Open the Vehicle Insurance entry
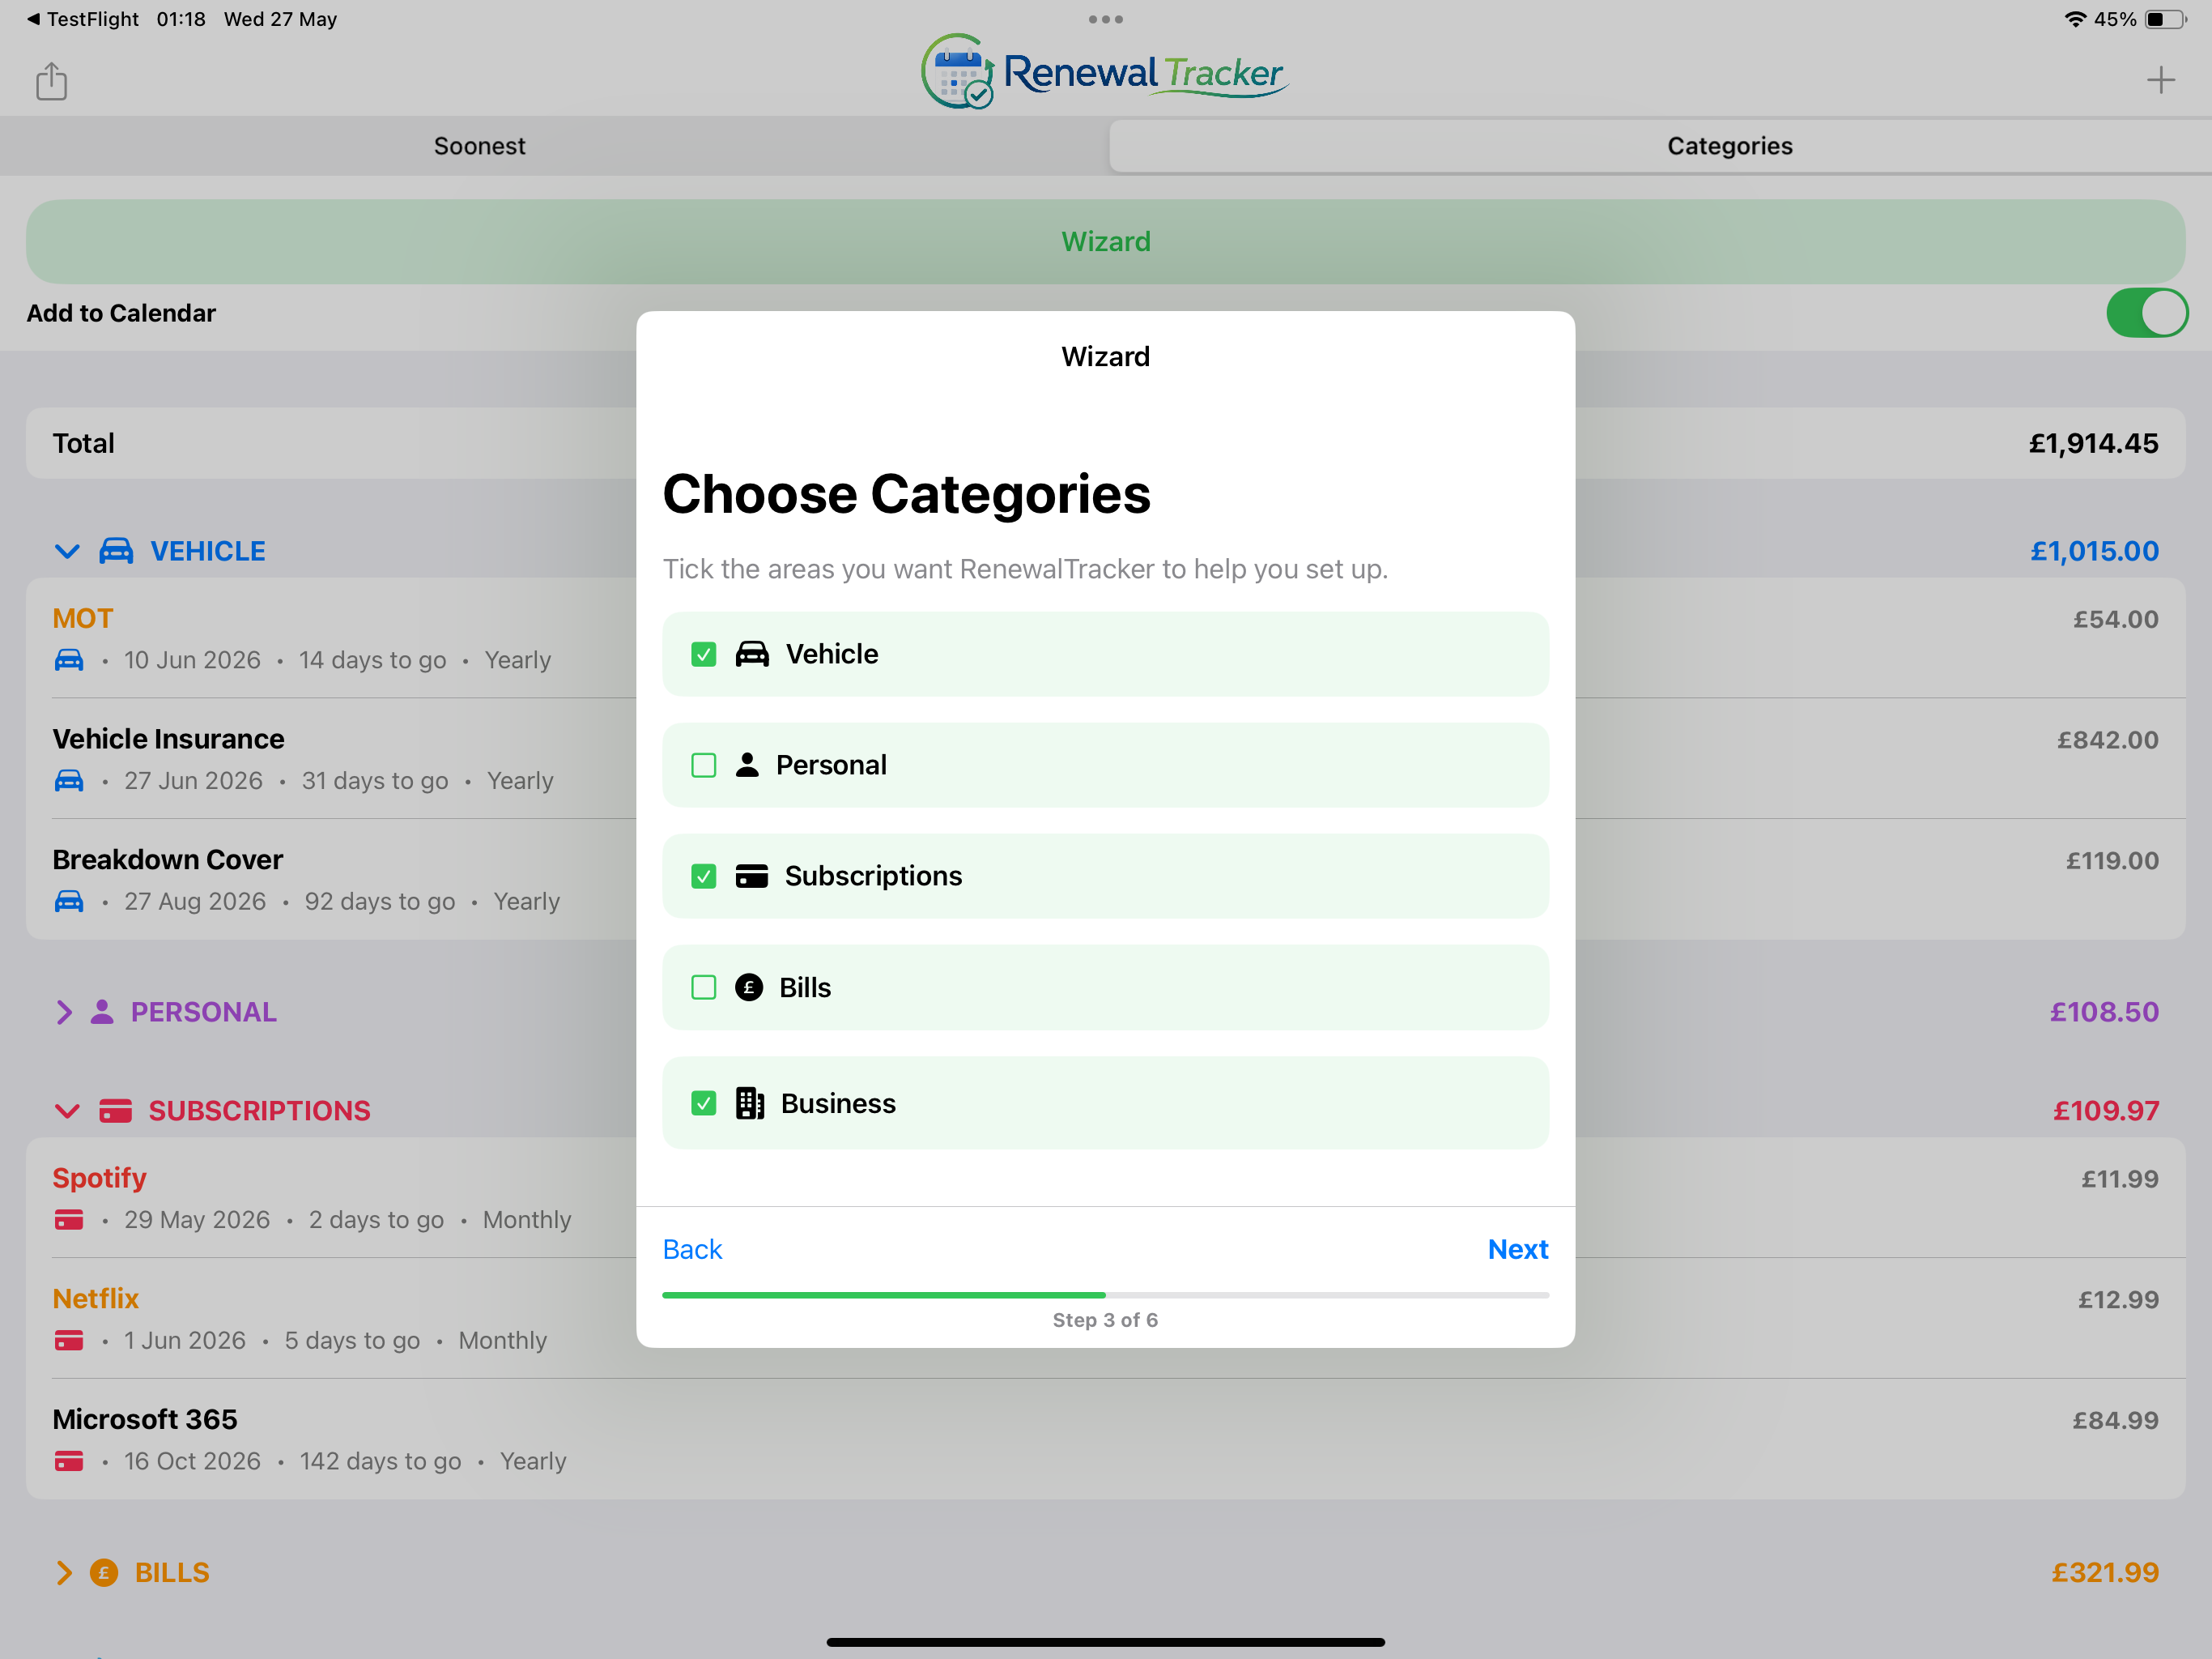2212x1659 pixels. pos(1105,758)
